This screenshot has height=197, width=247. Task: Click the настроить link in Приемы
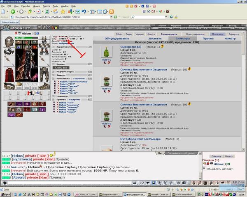75,100
